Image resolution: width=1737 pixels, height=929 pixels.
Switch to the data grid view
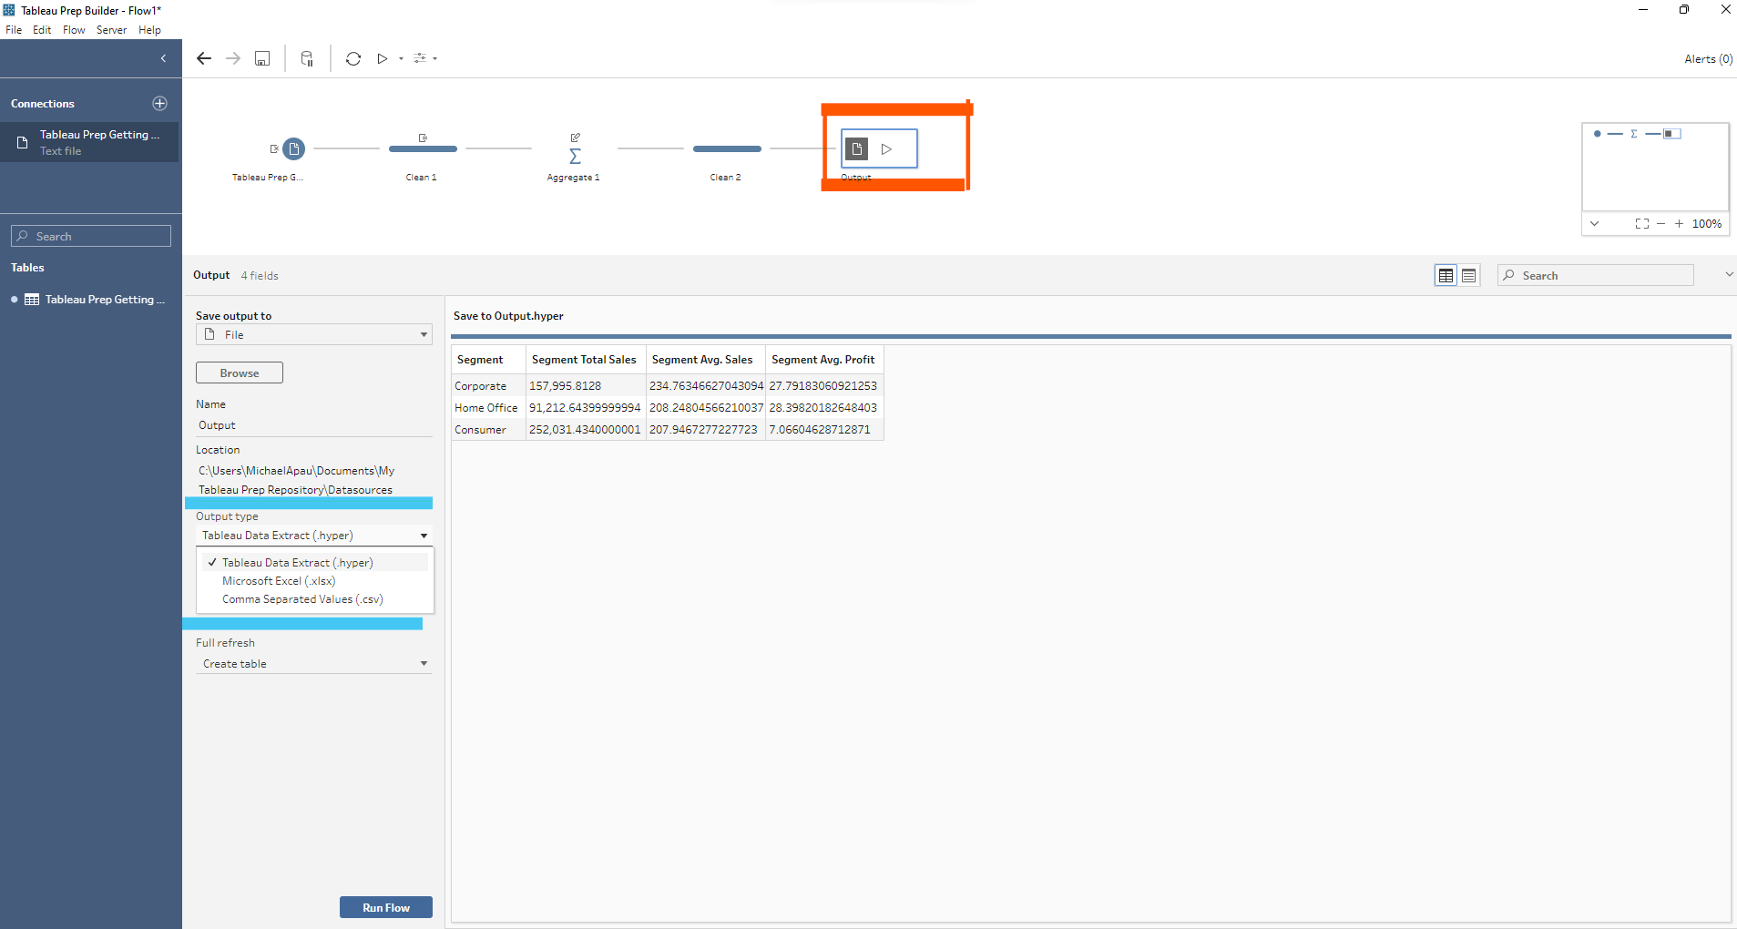coord(1446,275)
